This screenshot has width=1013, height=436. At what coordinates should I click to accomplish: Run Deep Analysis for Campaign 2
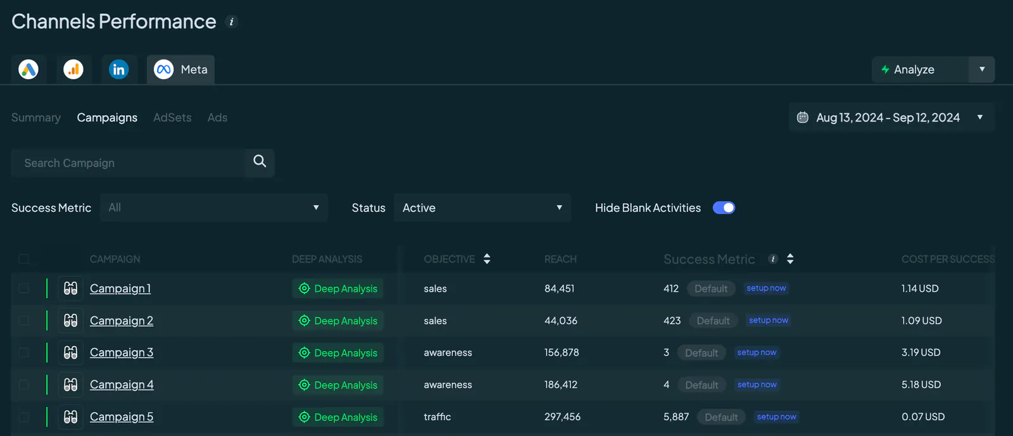click(338, 321)
